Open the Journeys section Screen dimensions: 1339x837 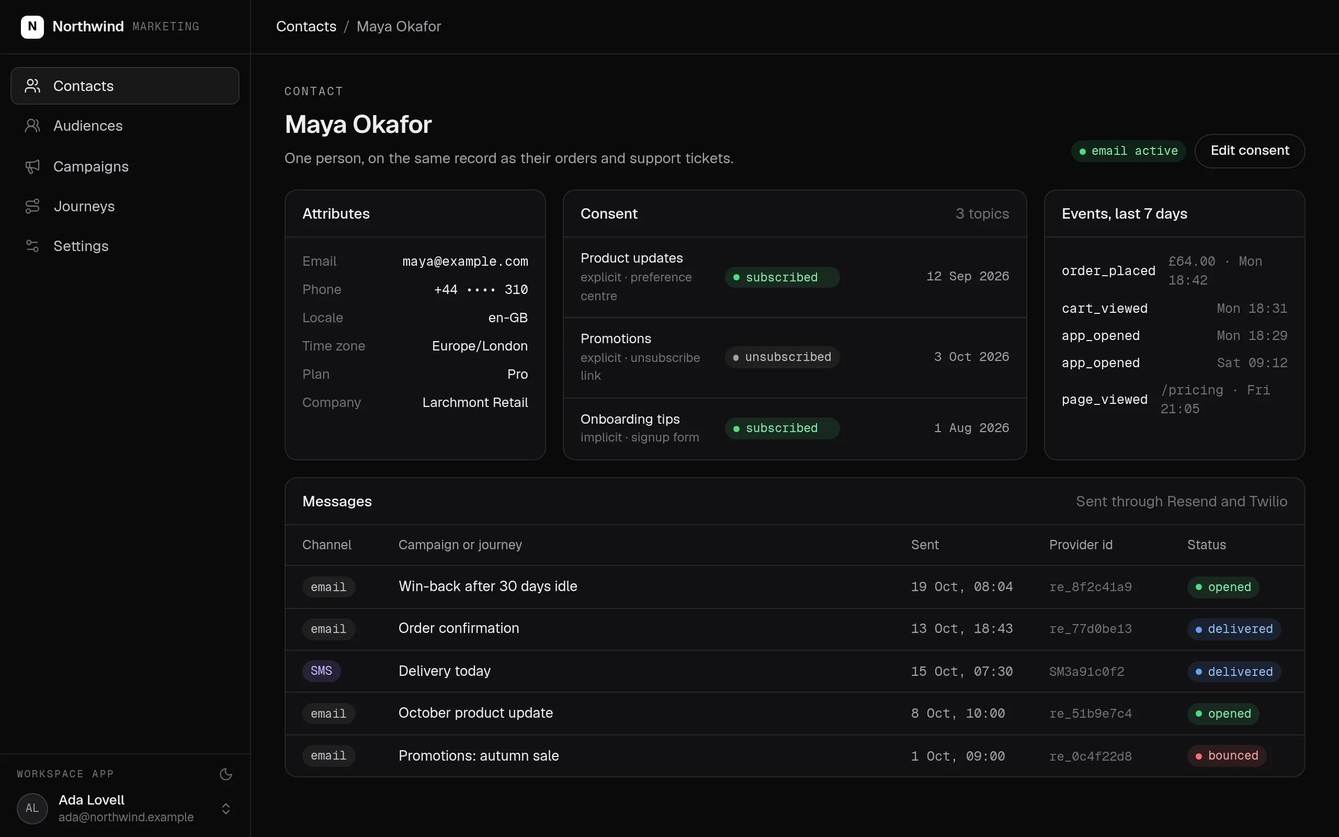tap(125, 207)
